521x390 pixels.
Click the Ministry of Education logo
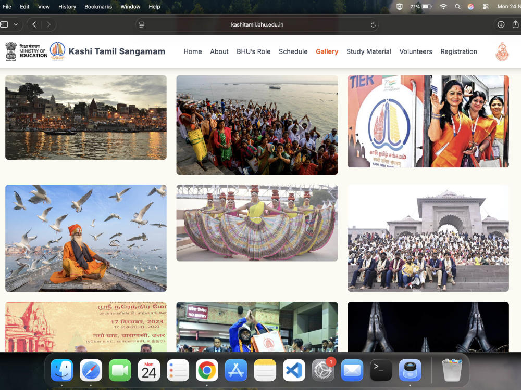click(x=27, y=51)
